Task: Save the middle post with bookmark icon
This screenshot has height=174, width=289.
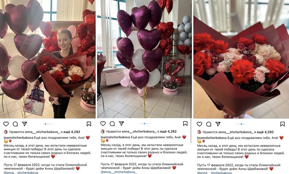Action: (185, 123)
